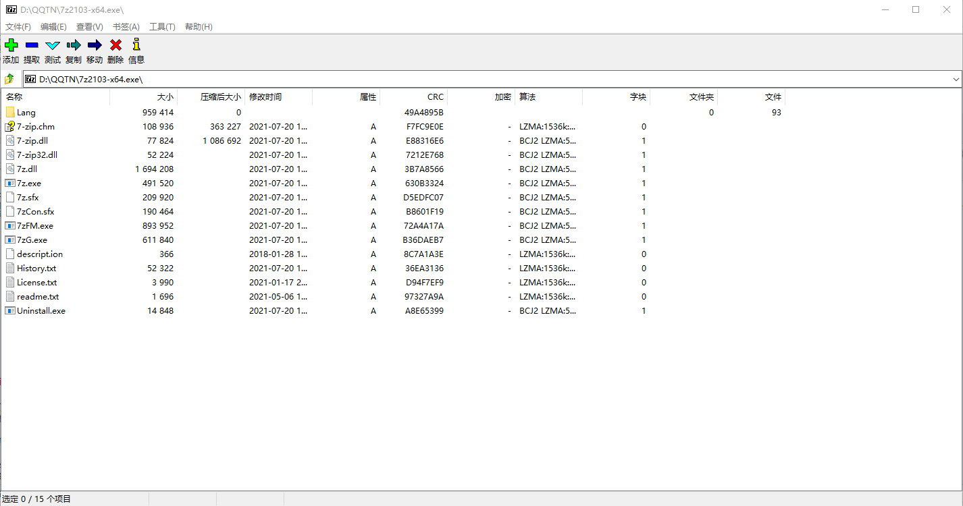Select the 7-zip32.dll file icon

pos(10,154)
